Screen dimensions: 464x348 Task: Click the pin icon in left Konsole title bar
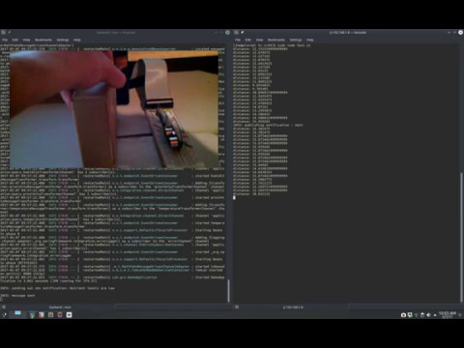(x=10, y=33)
